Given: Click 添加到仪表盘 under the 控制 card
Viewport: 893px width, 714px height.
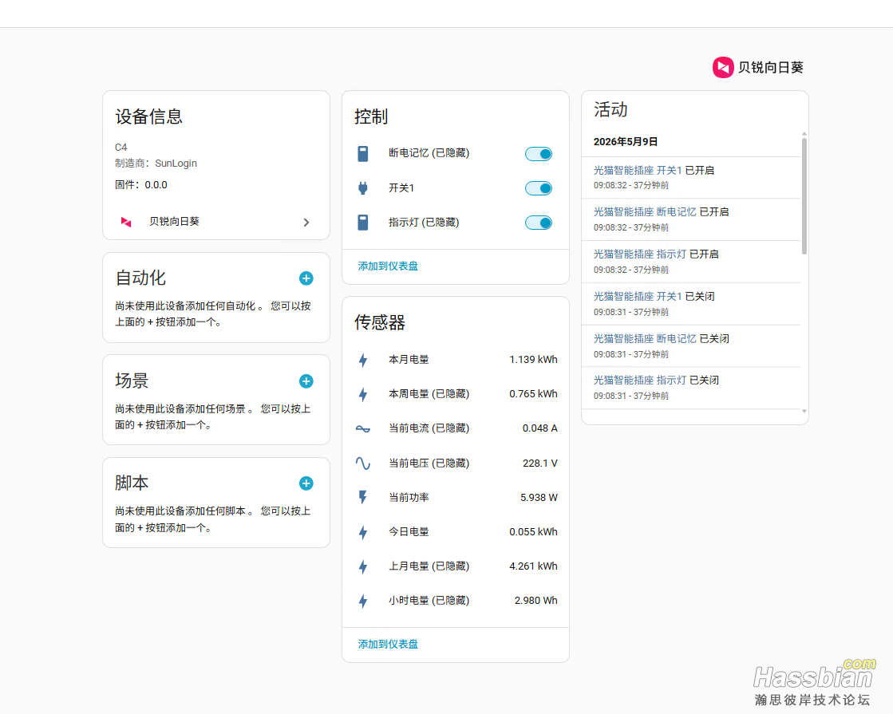Looking at the screenshot, I should (388, 266).
